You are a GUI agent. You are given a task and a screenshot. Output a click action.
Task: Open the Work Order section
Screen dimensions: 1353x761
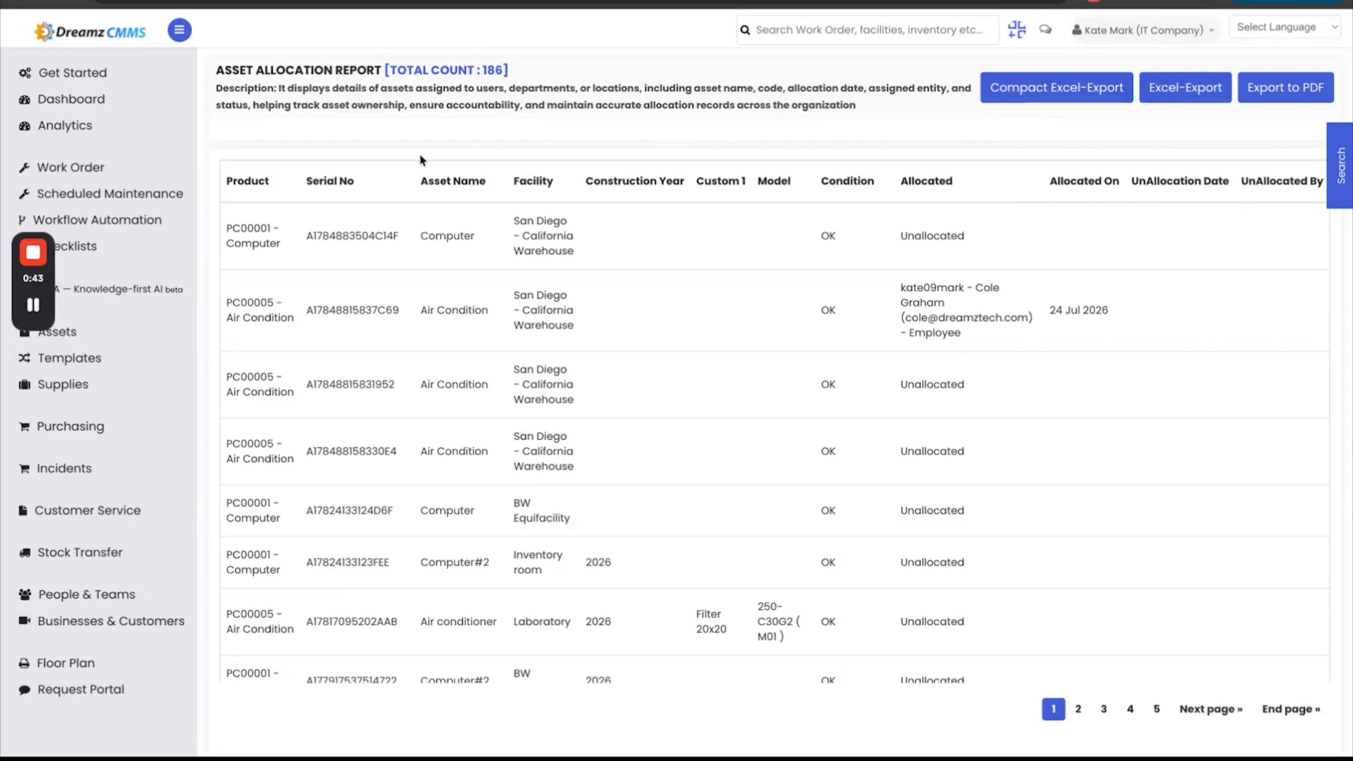click(x=70, y=167)
